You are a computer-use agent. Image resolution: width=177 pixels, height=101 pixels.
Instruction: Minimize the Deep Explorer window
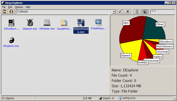166,3
